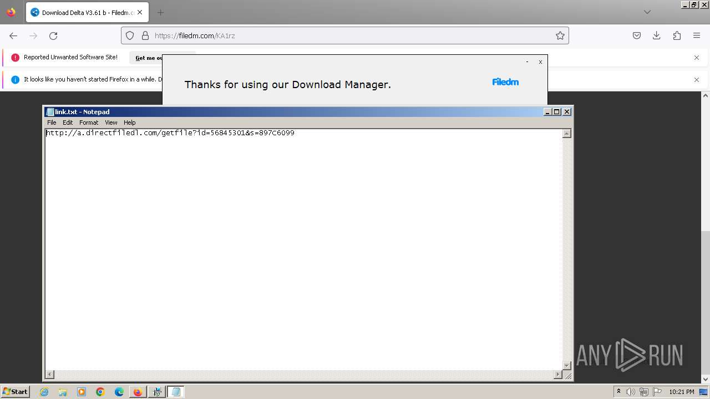Close the link.txt Notepad window
The image size is (710, 399).
tap(567, 112)
